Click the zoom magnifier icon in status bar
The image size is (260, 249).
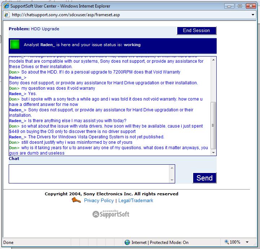pyautogui.click(x=226, y=242)
